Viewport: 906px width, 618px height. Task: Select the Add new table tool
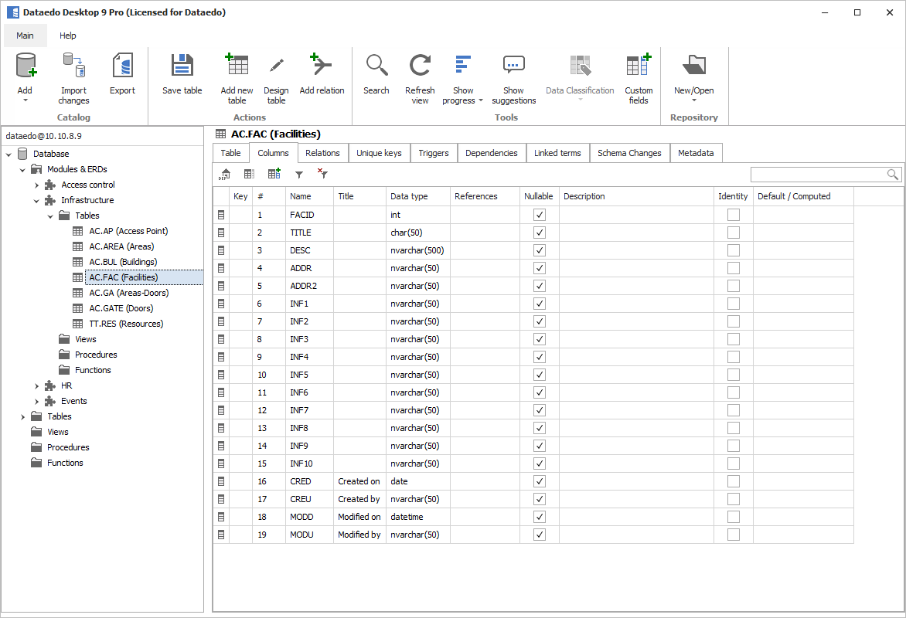point(237,73)
